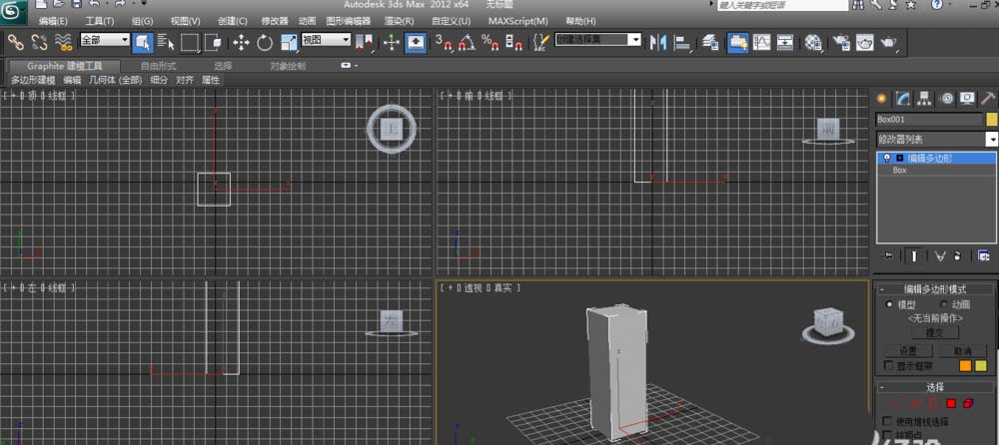Open the Curve Editor
999x445 pixels.
point(761,42)
